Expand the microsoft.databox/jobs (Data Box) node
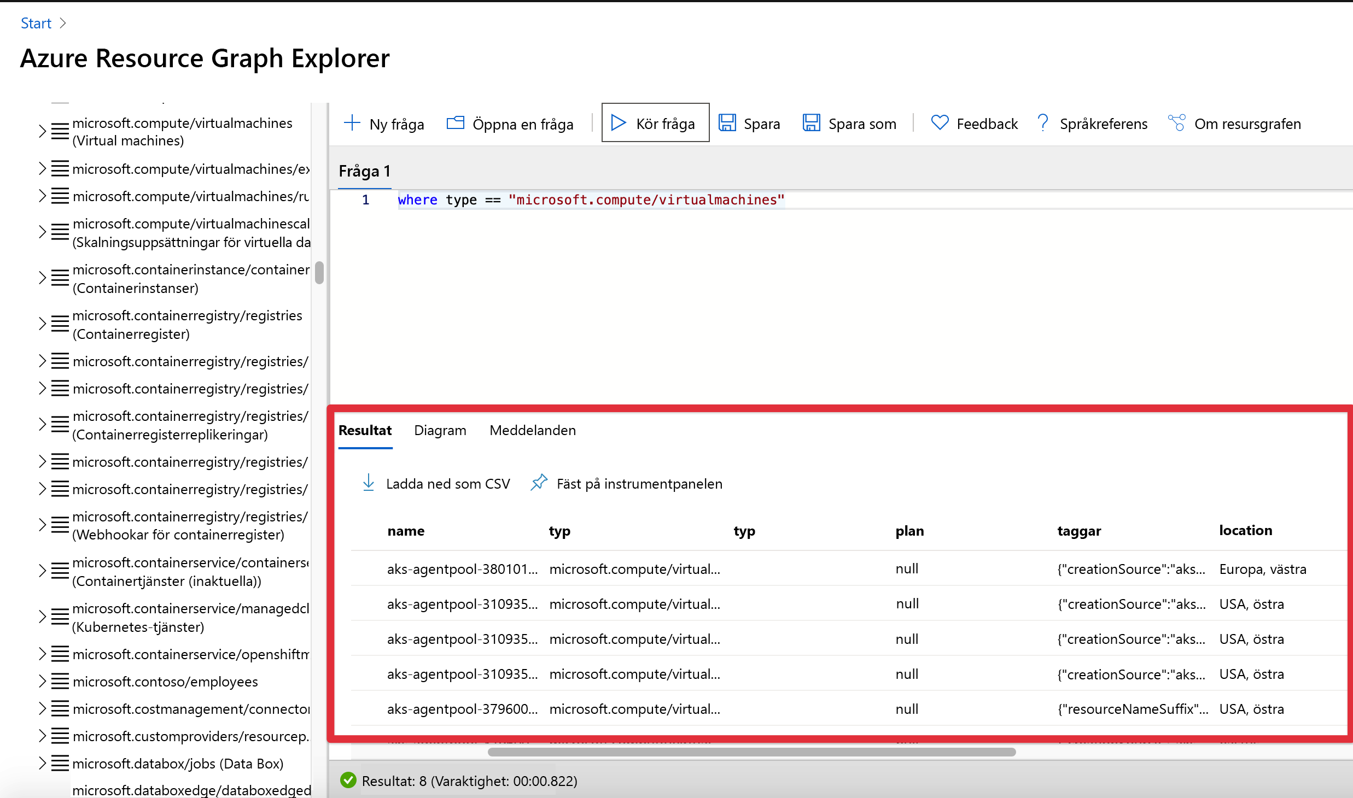 pyautogui.click(x=42, y=764)
